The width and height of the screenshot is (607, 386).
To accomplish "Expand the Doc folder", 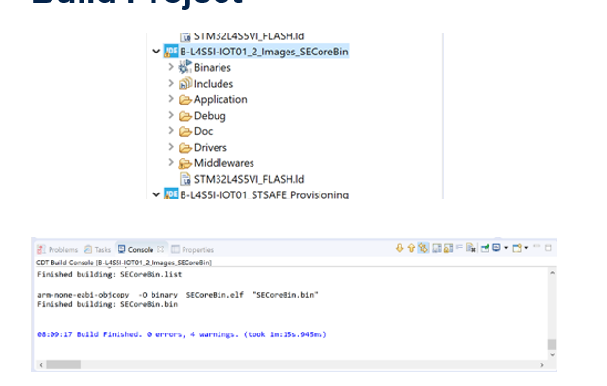I will point(171,130).
